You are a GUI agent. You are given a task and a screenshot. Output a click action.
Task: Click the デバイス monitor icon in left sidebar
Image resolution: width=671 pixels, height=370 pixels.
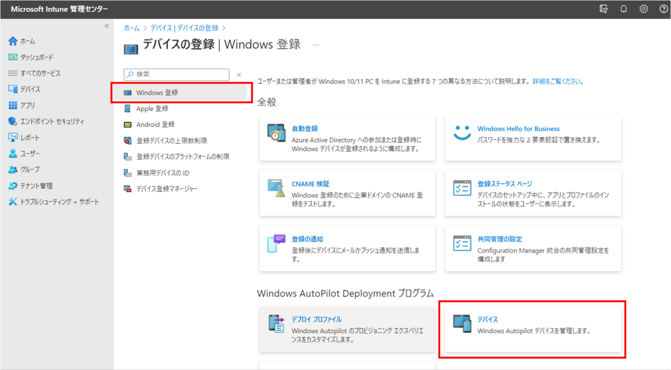pos(13,89)
